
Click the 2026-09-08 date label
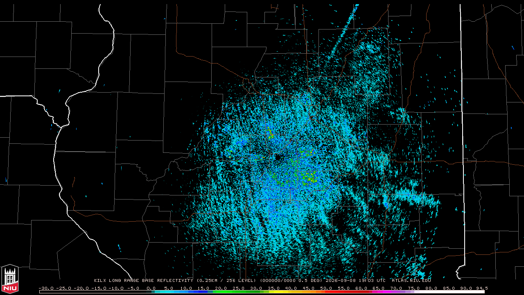click(341, 281)
